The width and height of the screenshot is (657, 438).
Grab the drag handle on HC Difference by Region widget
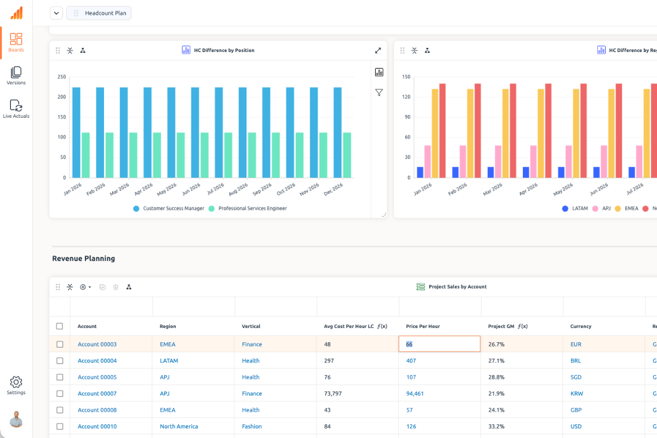pyautogui.click(x=402, y=50)
